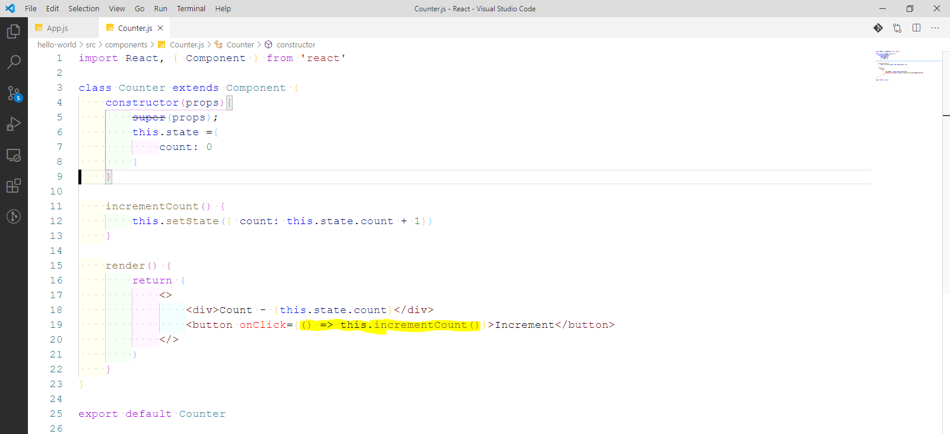This screenshot has height=434, width=950.
Task: Open the Remote Explorer view
Action: (14, 155)
